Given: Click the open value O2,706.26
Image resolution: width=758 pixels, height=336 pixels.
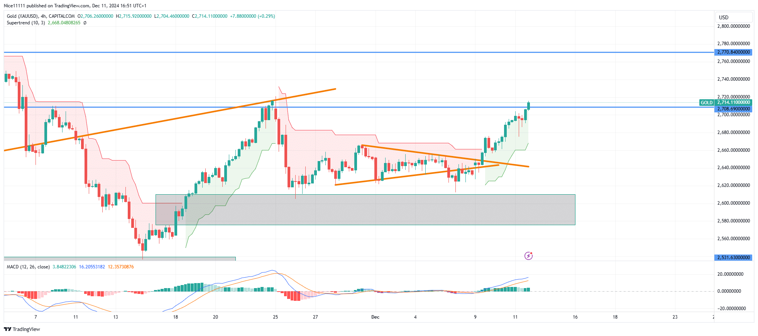Looking at the screenshot, I should coord(95,16).
